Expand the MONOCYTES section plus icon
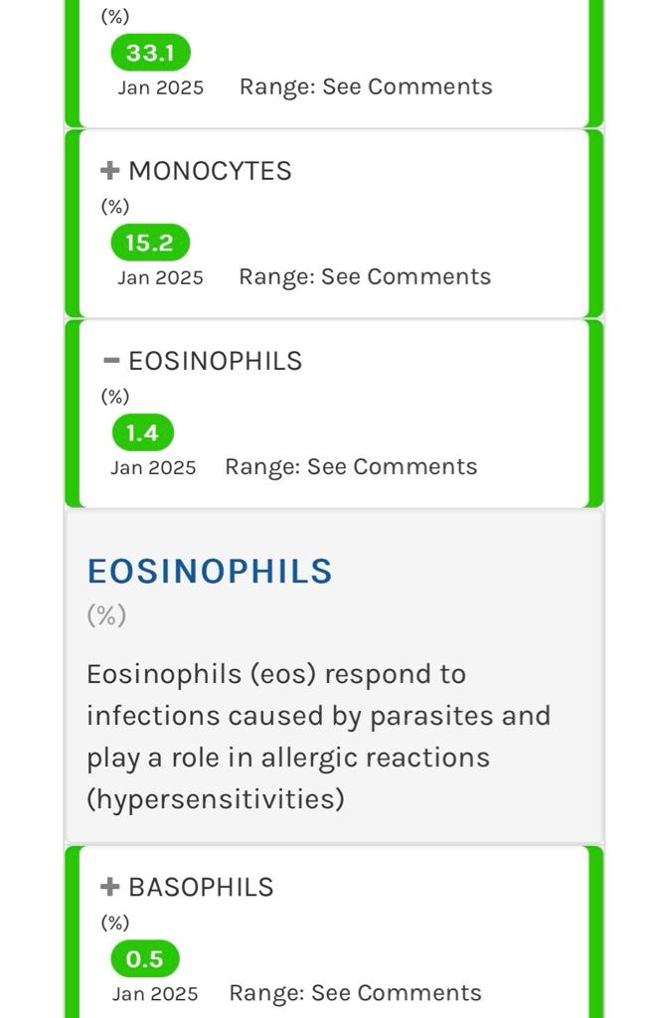 pyautogui.click(x=110, y=171)
